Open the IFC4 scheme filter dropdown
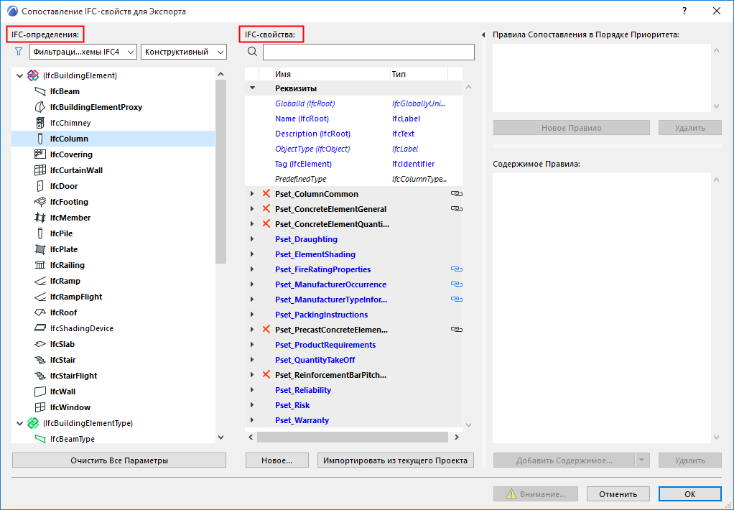The height and width of the screenshot is (510, 734). tap(83, 52)
